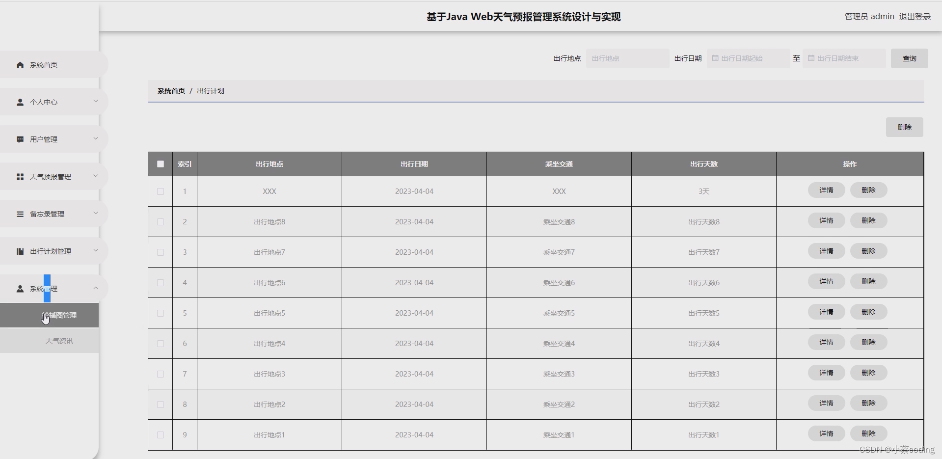Open 详情 for 出行地点6 row
Screen dimensions: 942x459
pyautogui.click(x=826, y=281)
